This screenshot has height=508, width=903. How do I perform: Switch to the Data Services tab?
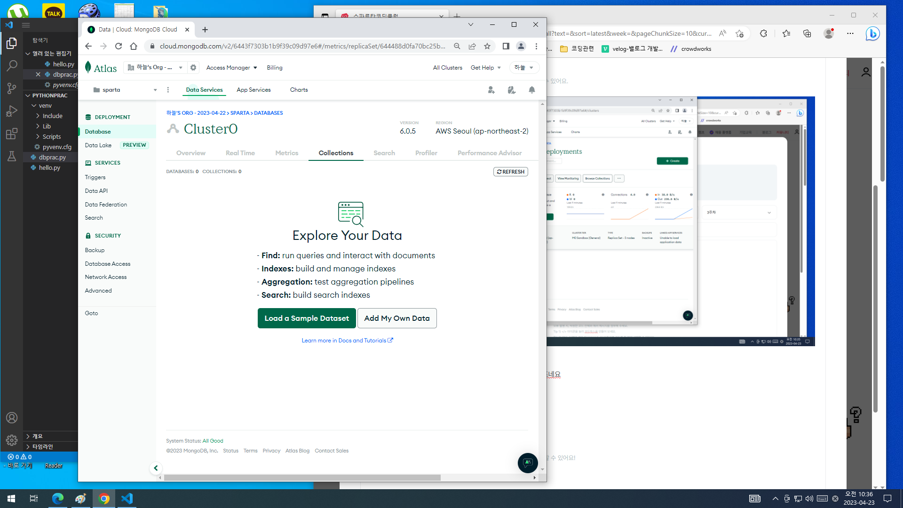204,90
